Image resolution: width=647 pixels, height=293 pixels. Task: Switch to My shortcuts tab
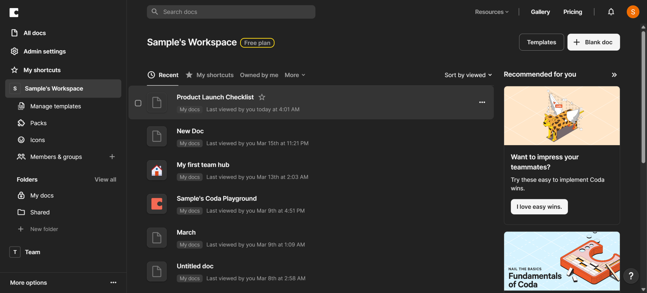tap(215, 75)
